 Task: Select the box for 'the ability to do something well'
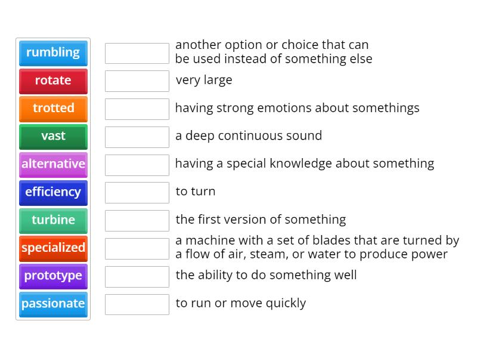tap(137, 277)
